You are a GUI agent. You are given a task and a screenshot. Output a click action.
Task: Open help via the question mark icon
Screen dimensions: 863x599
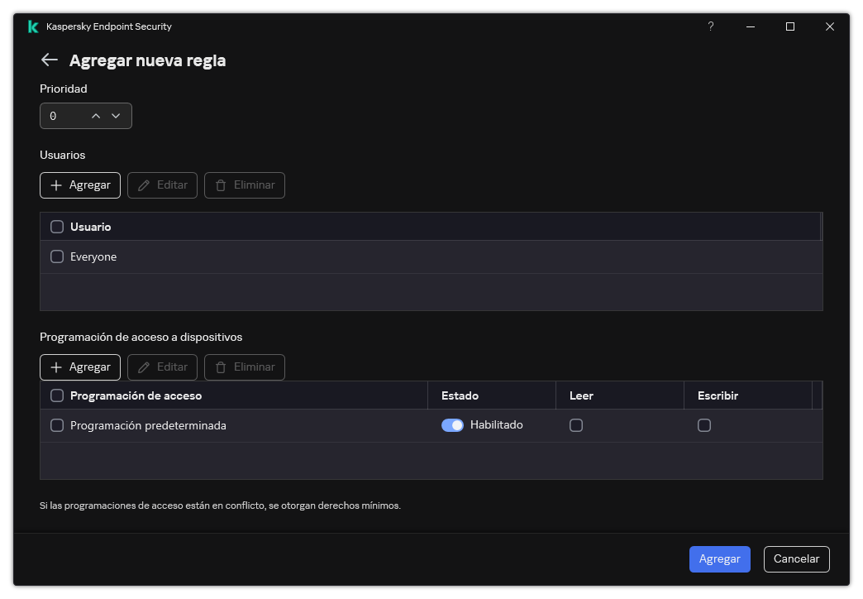pyautogui.click(x=710, y=26)
